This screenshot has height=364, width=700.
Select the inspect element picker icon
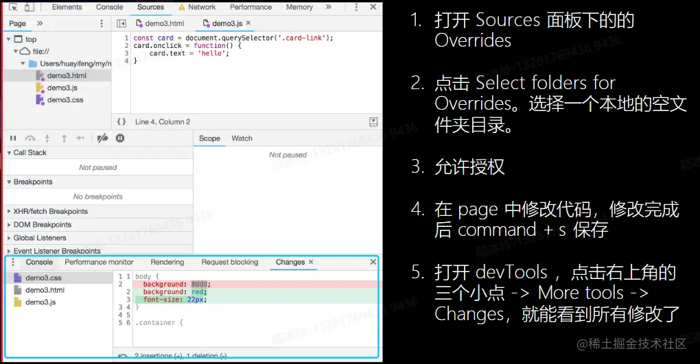[x=13, y=7]
